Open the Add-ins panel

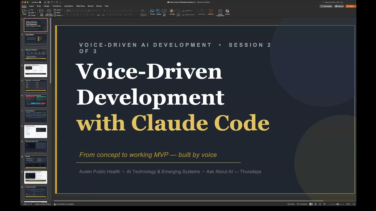pos(211,12)
